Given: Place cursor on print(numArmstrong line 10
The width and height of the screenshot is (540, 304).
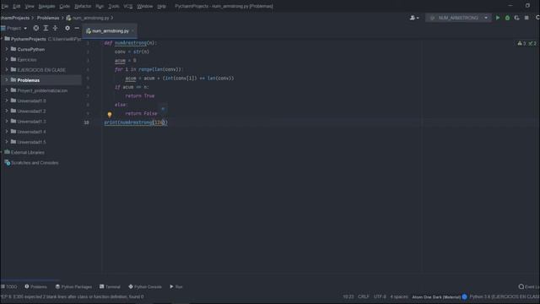Looking at the screenshot, I should click(x=136, y=122).
